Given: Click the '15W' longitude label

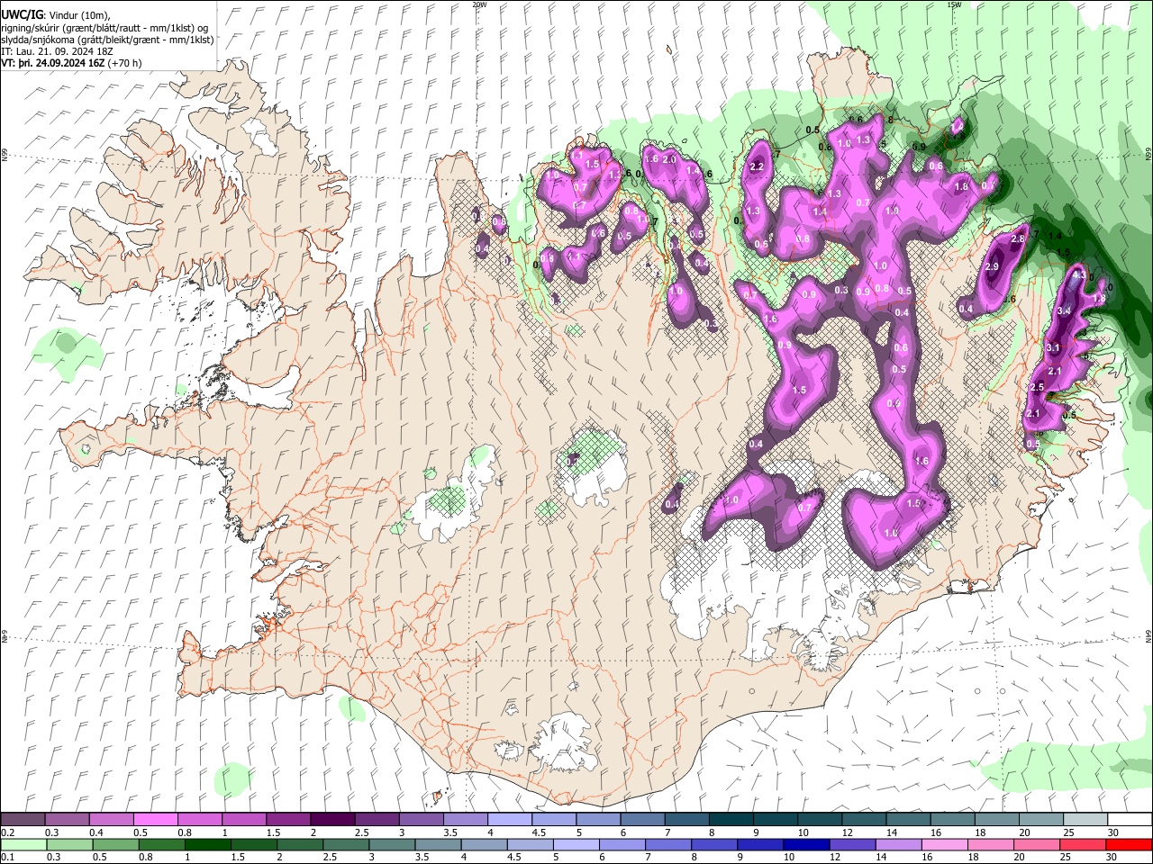Looking at the screenshot, I should (x=954, y=4).
